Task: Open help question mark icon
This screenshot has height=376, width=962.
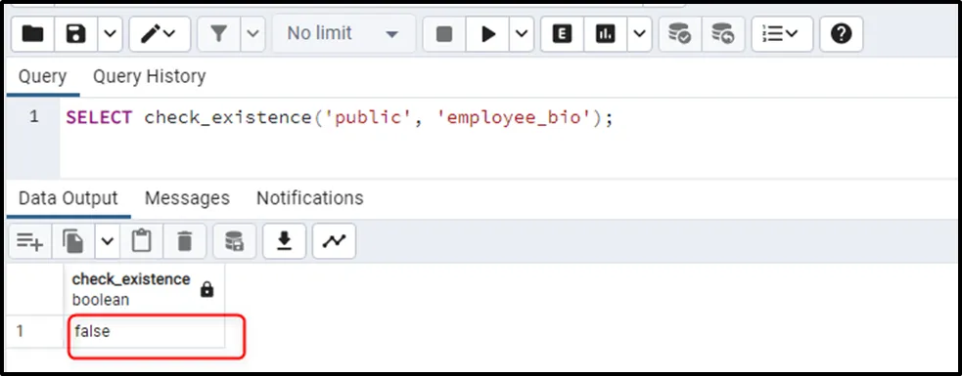Action: (841, 33)
